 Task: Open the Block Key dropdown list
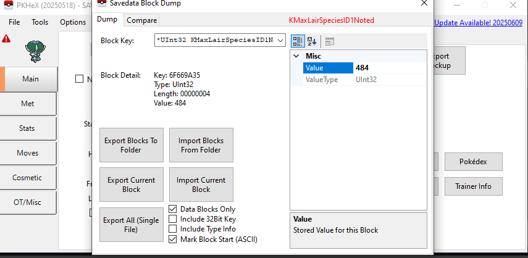coord(280,41)
